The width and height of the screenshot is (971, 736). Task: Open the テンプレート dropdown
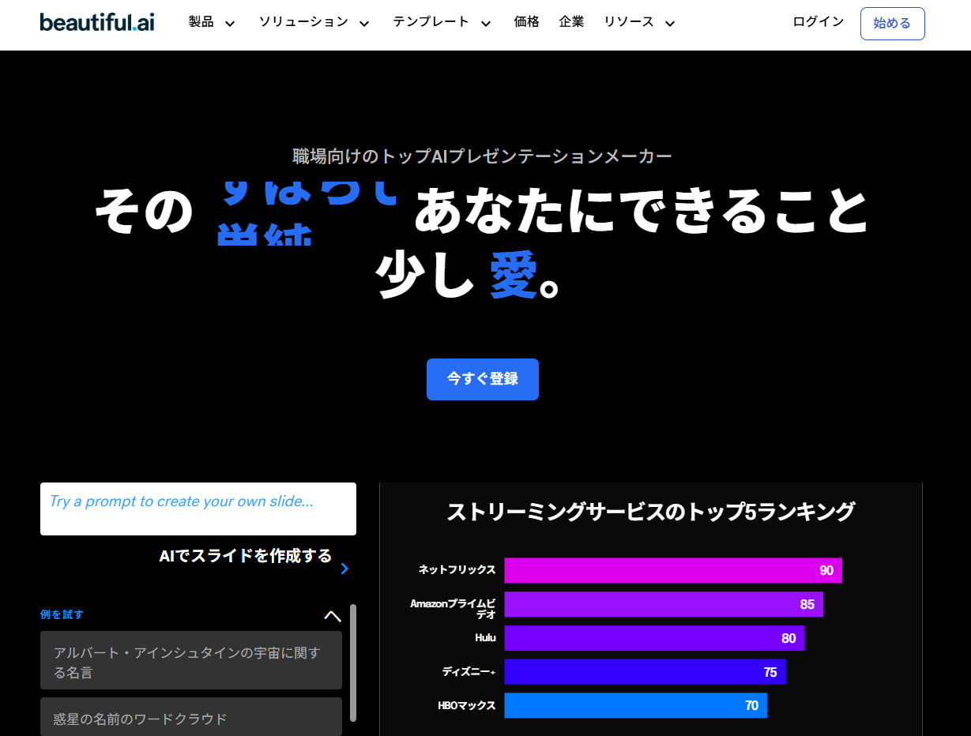click(x=442, y=22)
